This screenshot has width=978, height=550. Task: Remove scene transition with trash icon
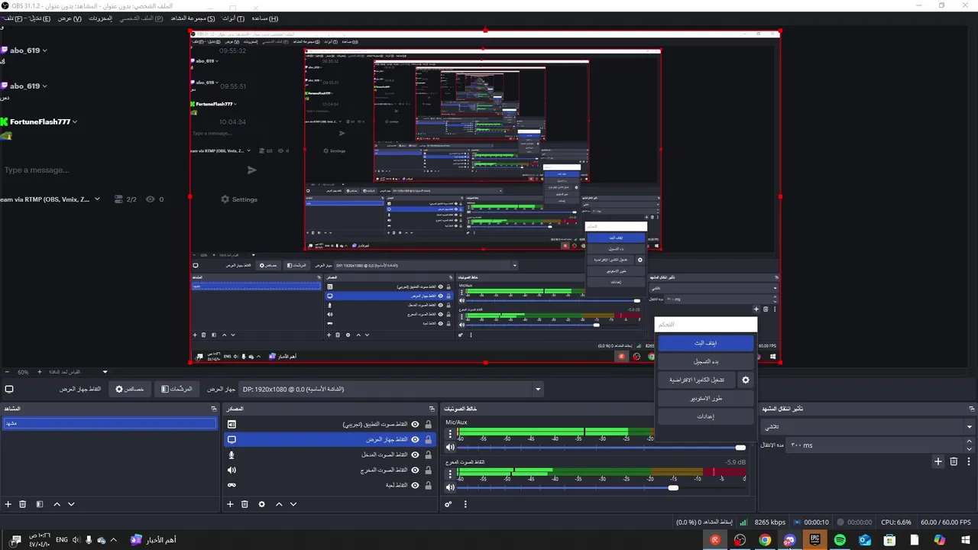[x=954, y=461]
